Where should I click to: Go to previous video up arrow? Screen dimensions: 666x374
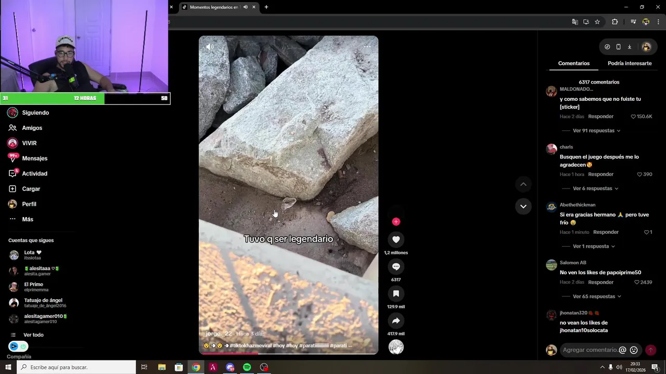(523, 184)
